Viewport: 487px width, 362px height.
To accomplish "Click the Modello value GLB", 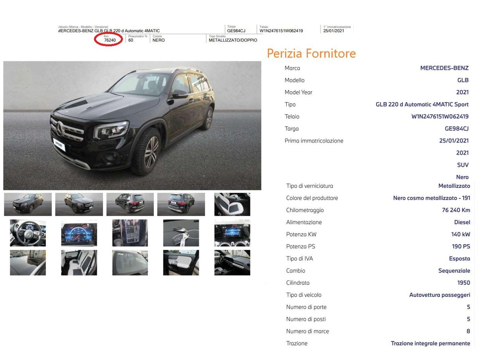I will (x=463, y=80).
